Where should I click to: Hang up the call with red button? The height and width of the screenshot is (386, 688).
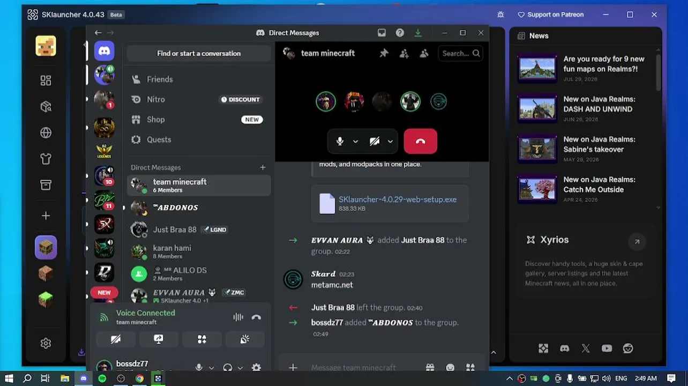tap(420, 141)
